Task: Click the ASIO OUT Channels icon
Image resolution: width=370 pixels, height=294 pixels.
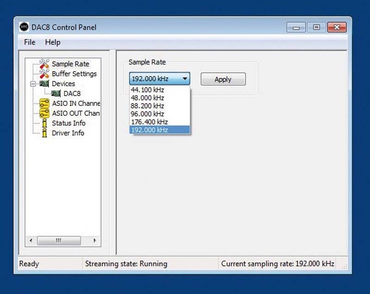Action: tap(44, 113)
